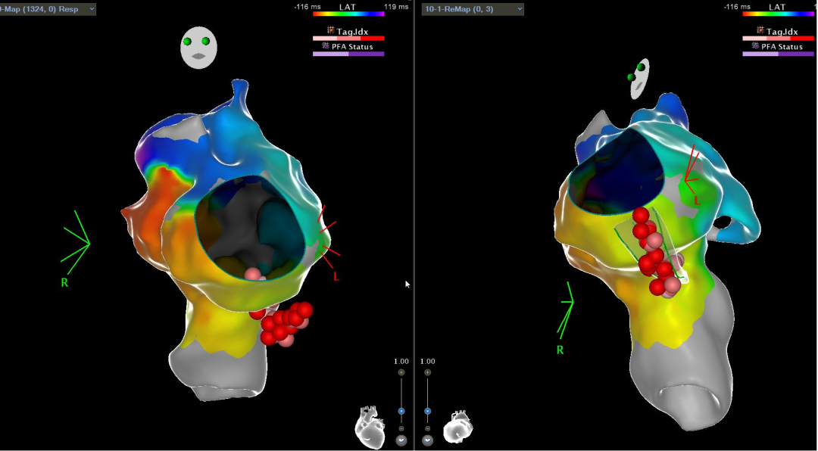
Task: Click the 119 ms value in left panel
Action: click(x=396, y=7)
